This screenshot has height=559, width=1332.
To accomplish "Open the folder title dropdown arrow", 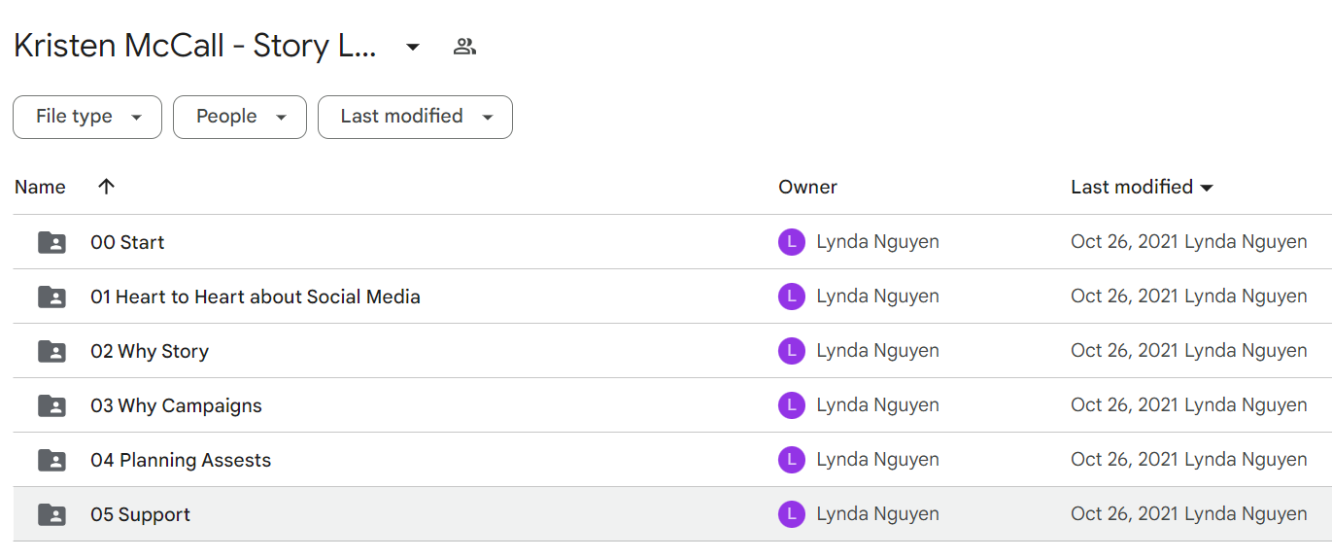I will click(x=413, y=47).
